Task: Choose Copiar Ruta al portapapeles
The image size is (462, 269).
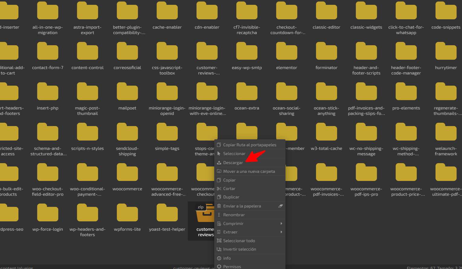Action: coord(250,145)
